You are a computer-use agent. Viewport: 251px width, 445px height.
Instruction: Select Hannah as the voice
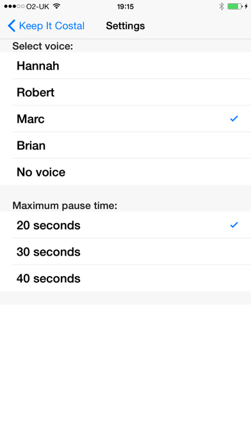tap(125, 66)
